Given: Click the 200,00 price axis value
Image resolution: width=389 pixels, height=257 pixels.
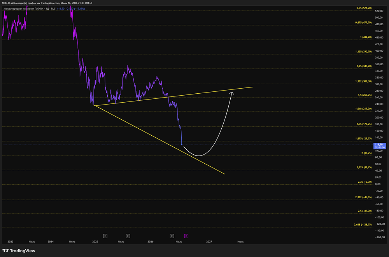Looking at the screenshot, I should 379,117.
